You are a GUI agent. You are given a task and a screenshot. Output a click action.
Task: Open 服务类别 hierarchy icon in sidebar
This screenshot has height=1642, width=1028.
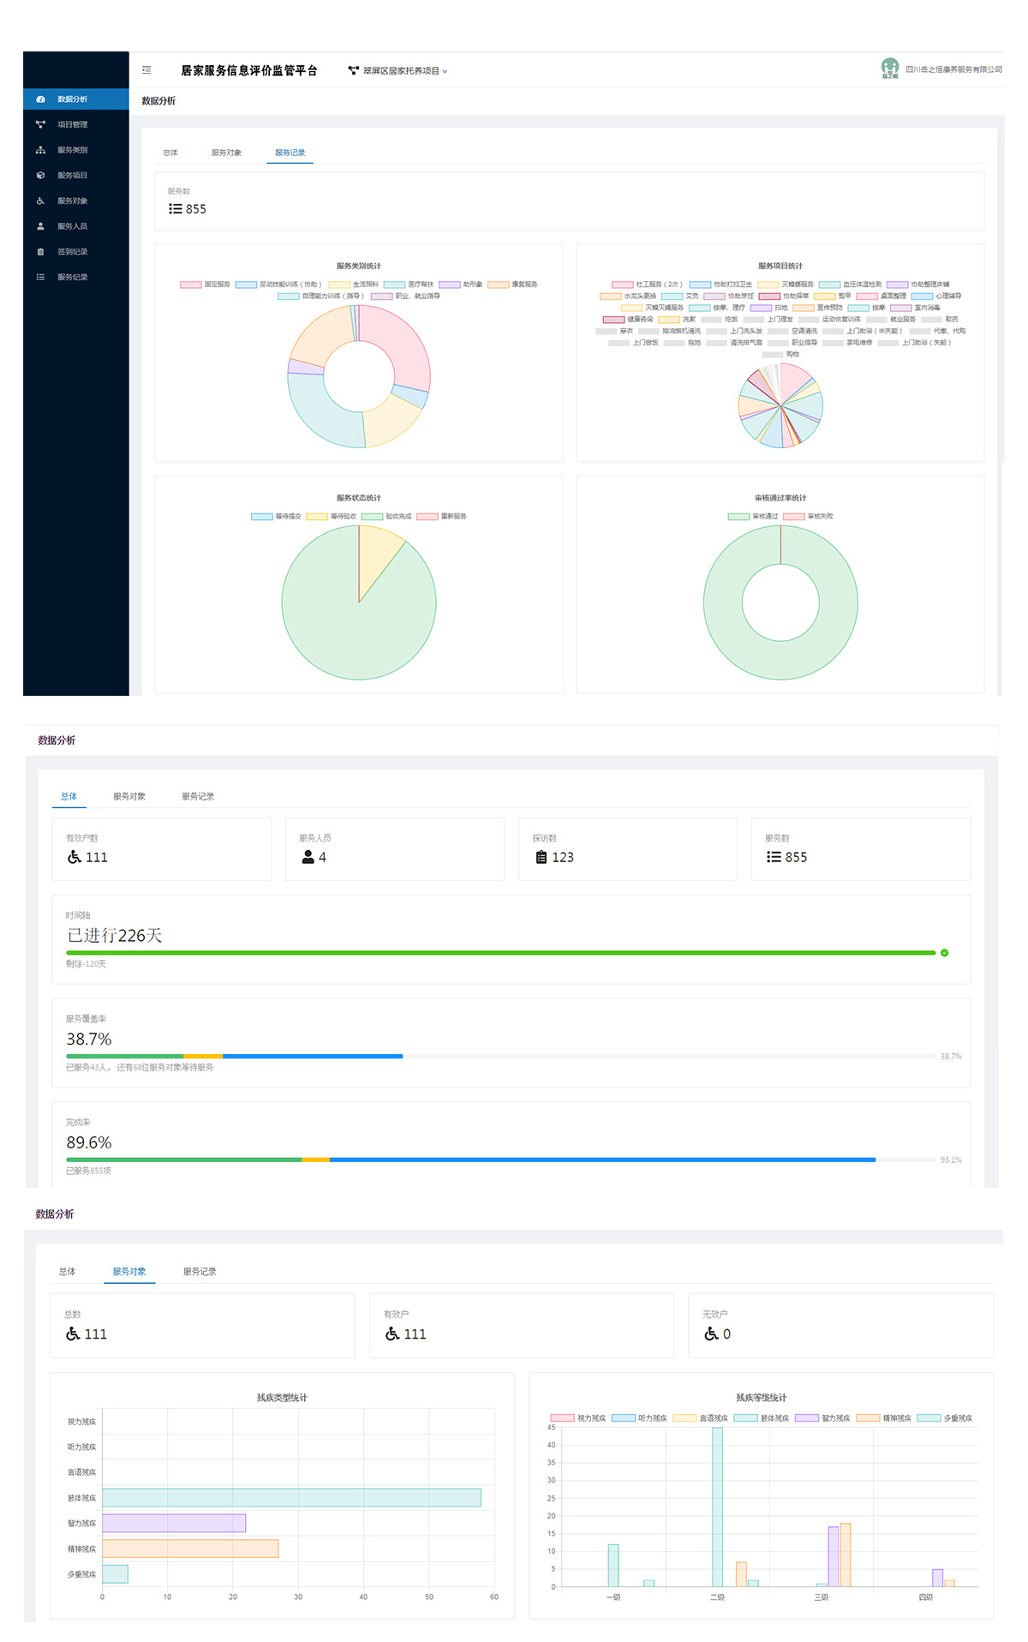pos(40,150)
